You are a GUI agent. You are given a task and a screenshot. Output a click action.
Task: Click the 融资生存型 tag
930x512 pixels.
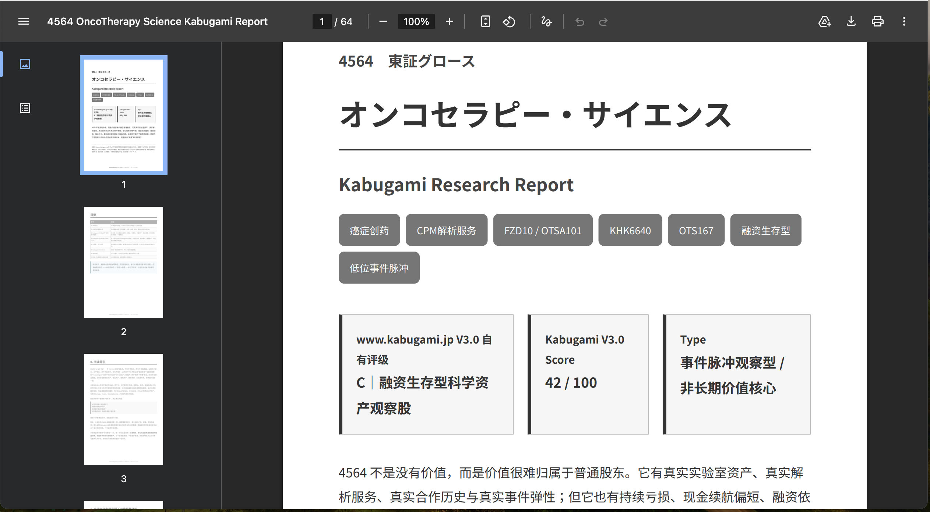(766, 230)
